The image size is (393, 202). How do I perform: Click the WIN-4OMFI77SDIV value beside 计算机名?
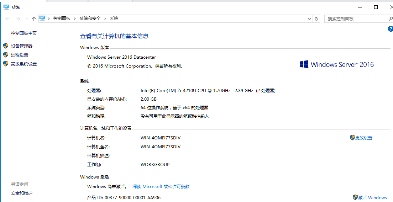161,138
